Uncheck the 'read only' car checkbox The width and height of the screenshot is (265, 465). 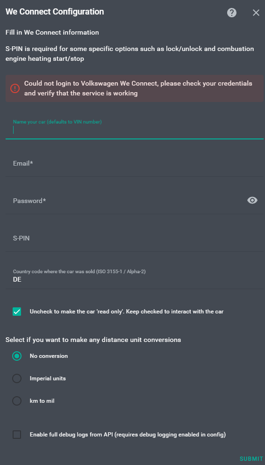coord(17,312)
